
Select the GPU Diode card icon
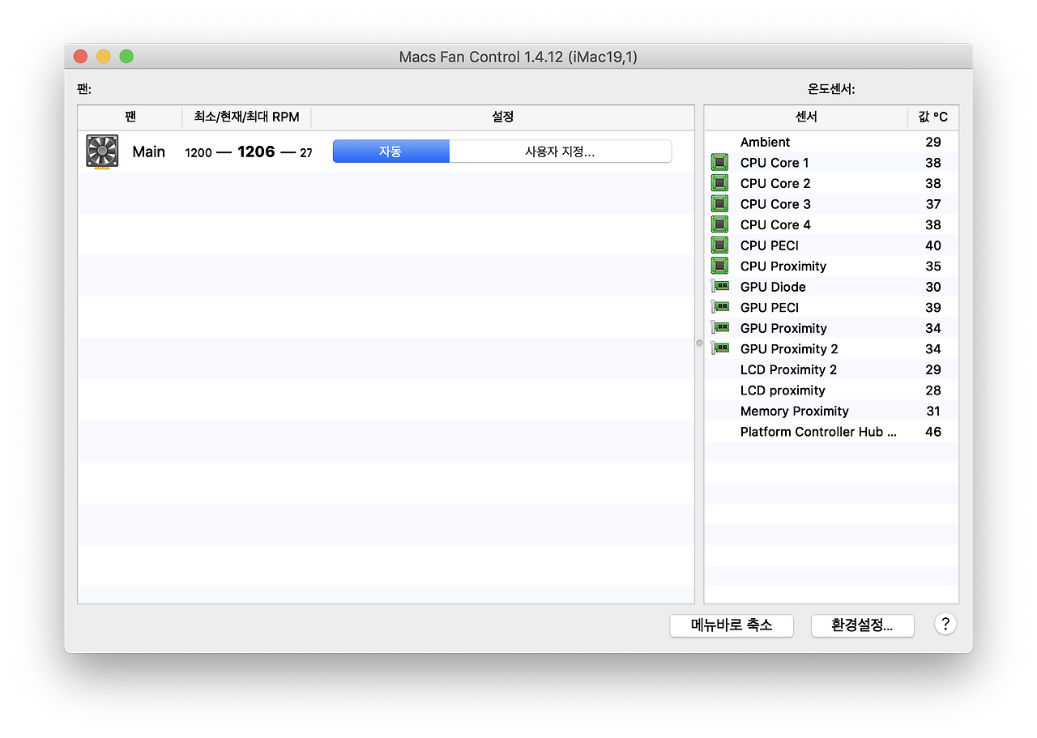719,287
